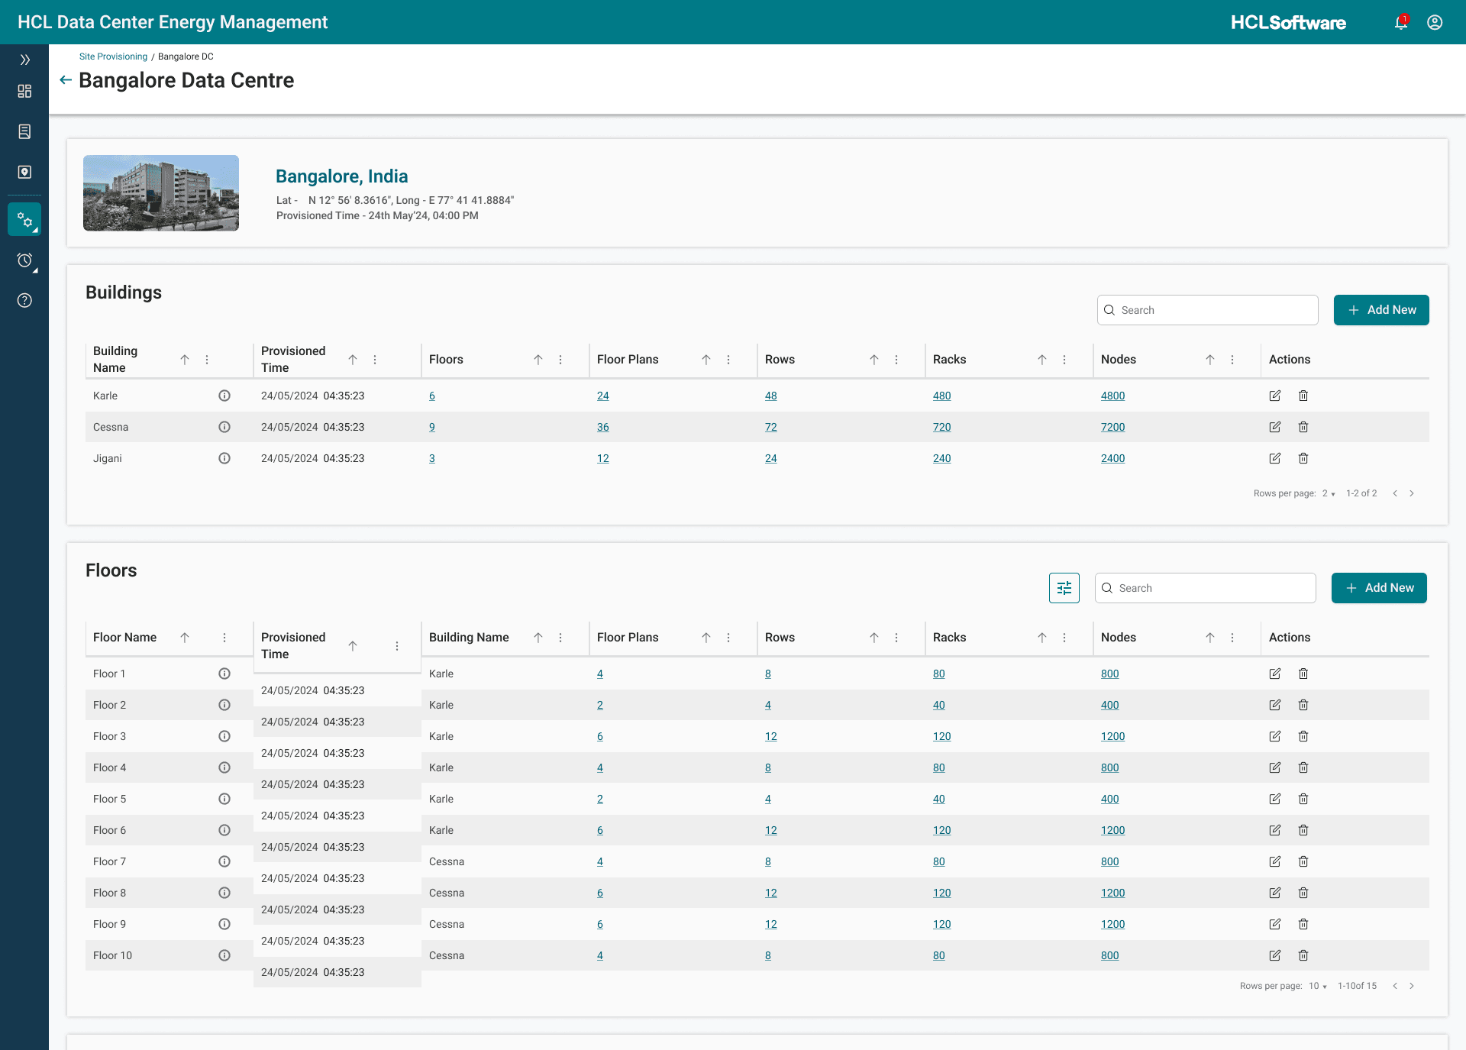This screenshot has height=1050, width=1466.
Task: Open the reports document icon in sidebar
Action: (24, 132)
